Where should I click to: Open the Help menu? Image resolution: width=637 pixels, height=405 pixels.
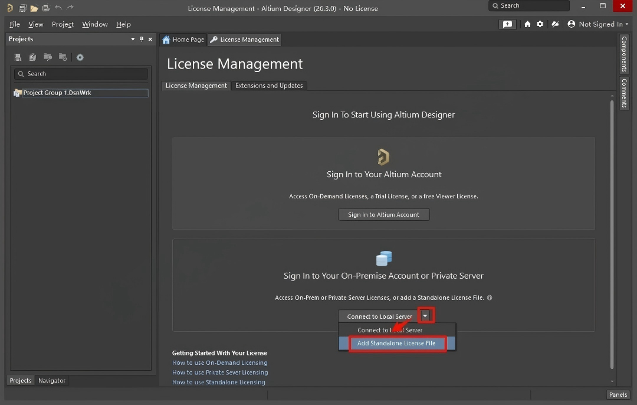pos(123,24)
